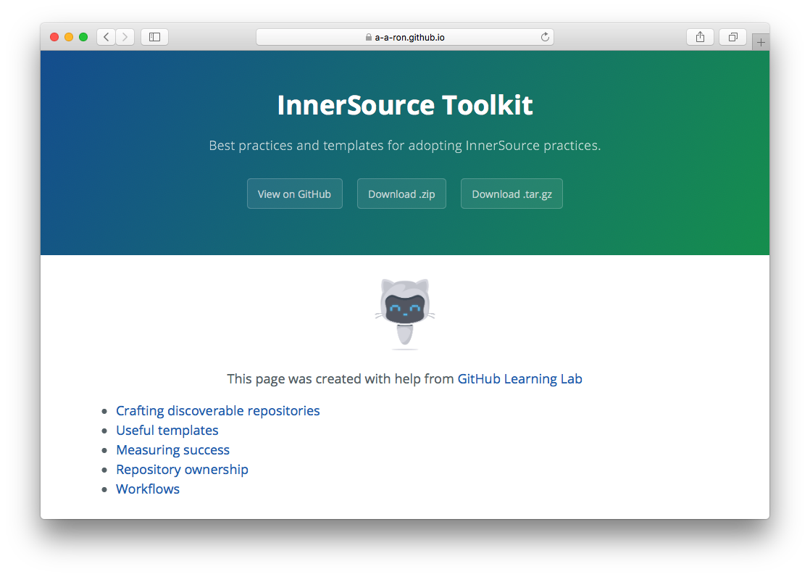Image resolution: width=810 pixels, height=577 pixels.
Task: Click the InnerSource Toolkit heading
Action: click(405, 105)
